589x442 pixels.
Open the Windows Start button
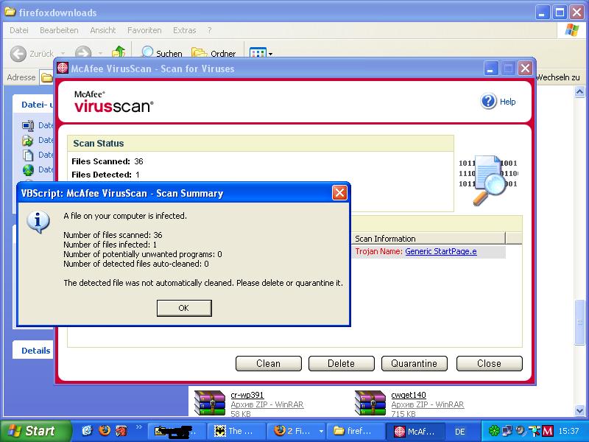coord(35,431)
